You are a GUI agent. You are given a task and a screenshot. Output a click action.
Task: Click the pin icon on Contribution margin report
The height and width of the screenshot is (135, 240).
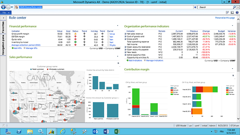233,75
